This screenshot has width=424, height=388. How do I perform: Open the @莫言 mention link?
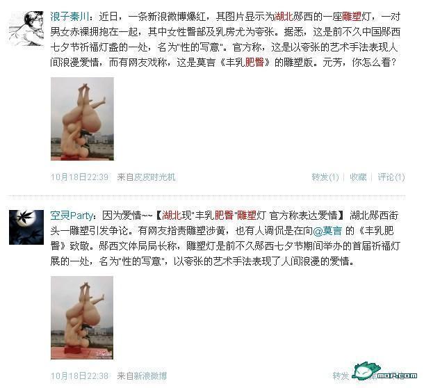[327, 231]
